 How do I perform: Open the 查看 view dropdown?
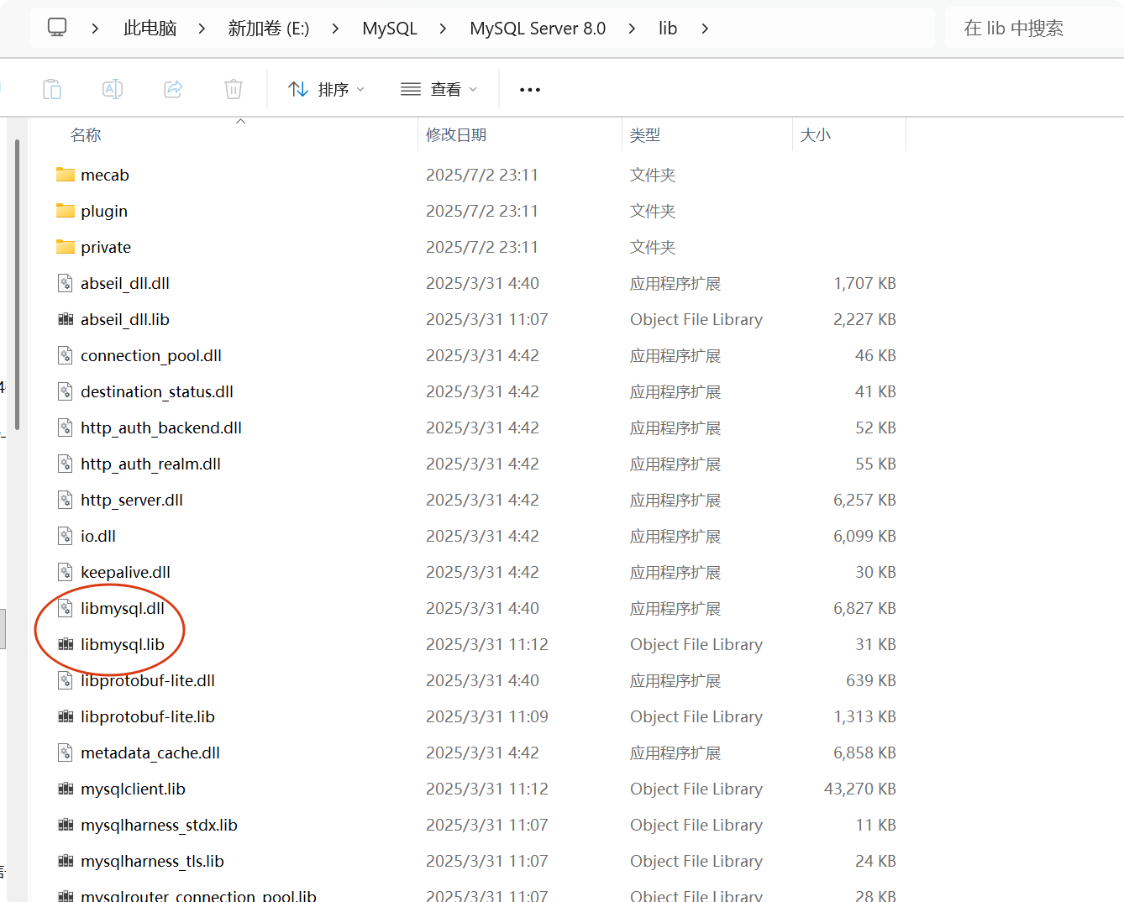click(439, 89)
